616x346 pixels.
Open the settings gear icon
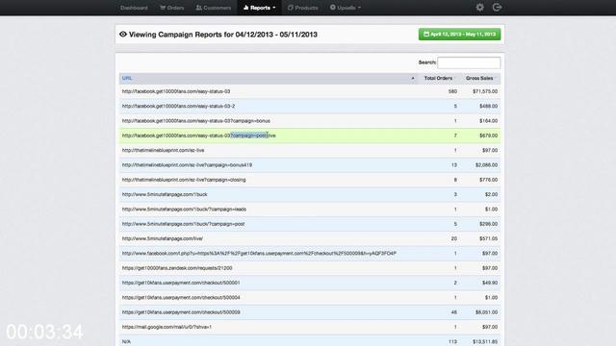pyautogui.click(x=479, y=8)
